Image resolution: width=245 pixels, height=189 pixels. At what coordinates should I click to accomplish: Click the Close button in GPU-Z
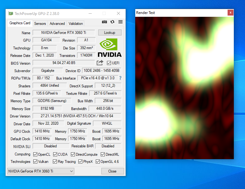113,171
